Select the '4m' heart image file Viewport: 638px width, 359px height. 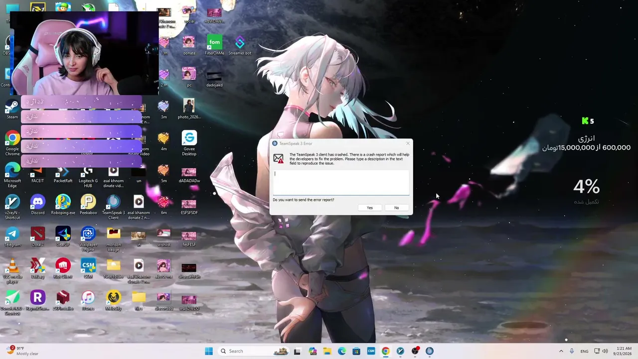163,141
